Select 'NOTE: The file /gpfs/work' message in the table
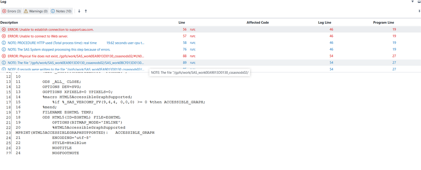This screenshot has width=421, height=170. coord(76,62)
